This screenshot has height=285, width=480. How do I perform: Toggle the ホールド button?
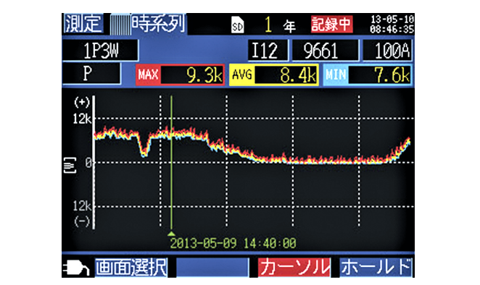[x=376, y=268]
